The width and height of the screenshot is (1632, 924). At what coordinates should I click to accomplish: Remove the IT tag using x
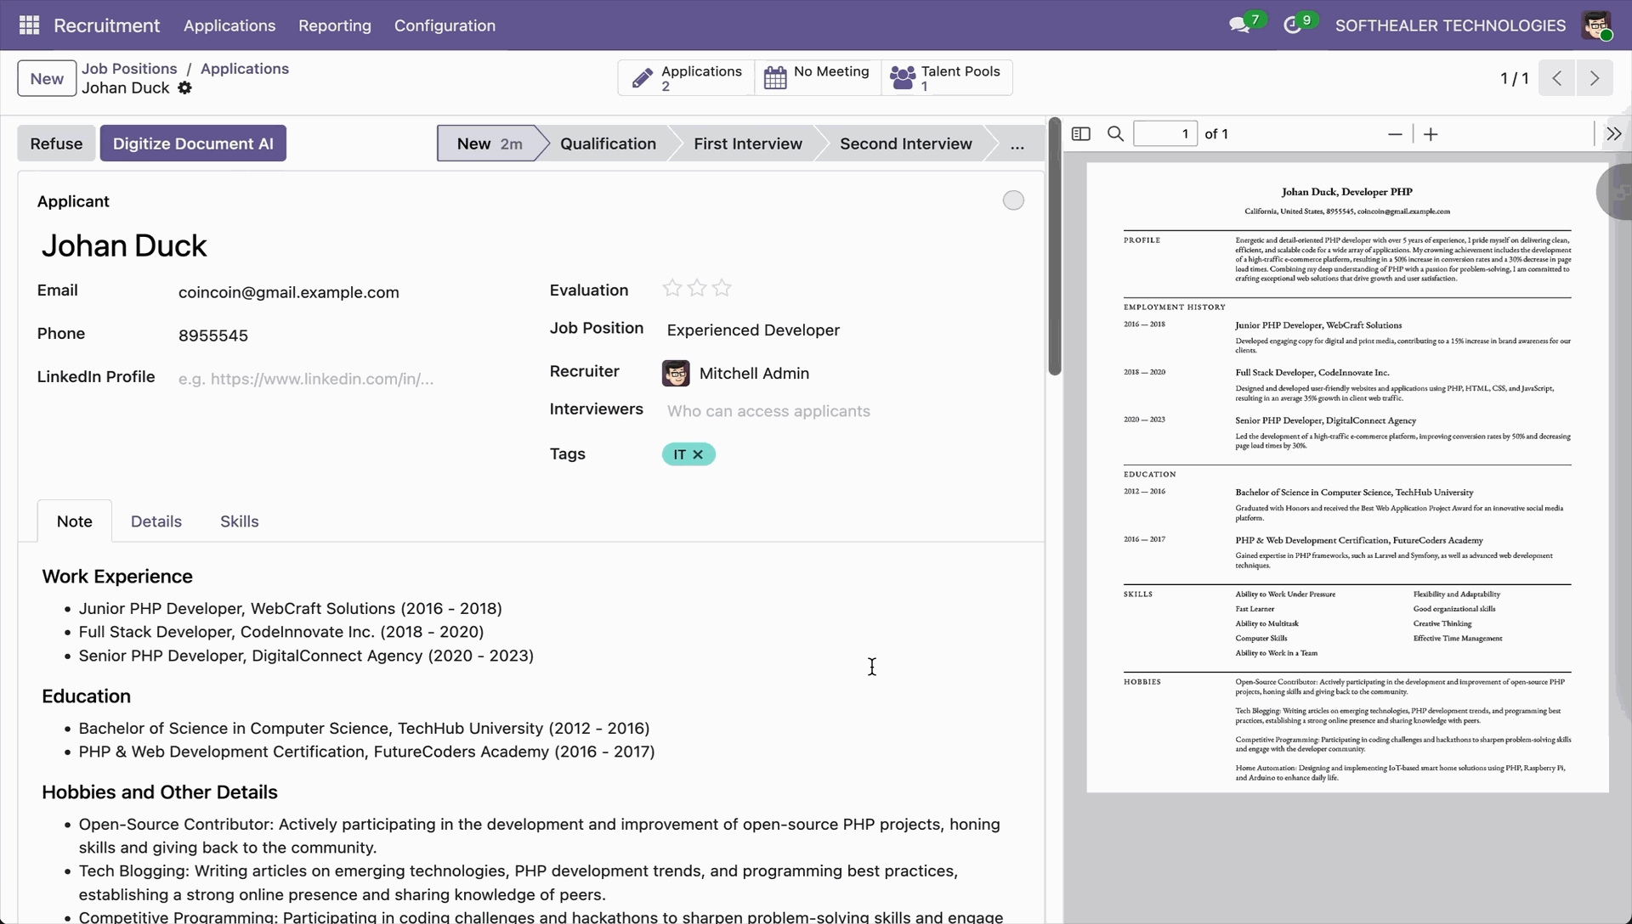tap(698, 455)
